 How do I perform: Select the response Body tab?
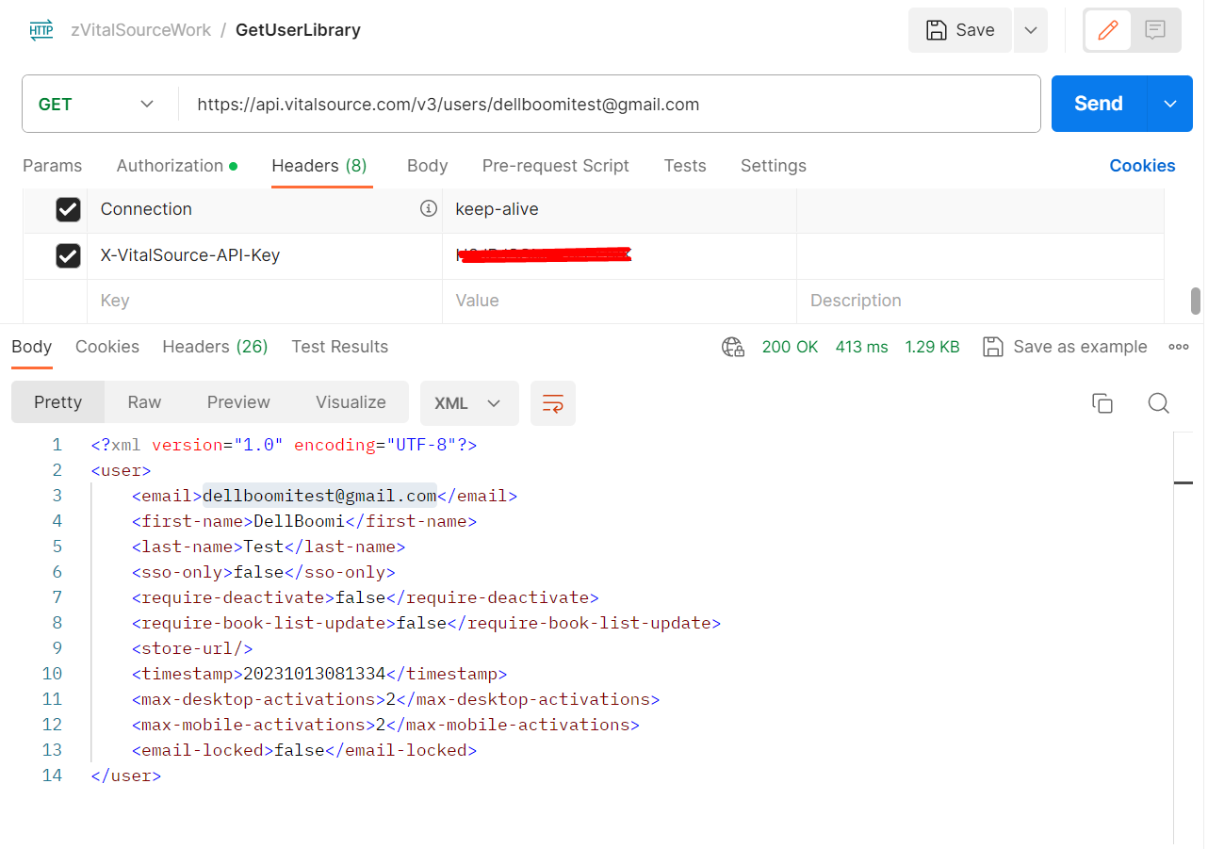point(31,347)
